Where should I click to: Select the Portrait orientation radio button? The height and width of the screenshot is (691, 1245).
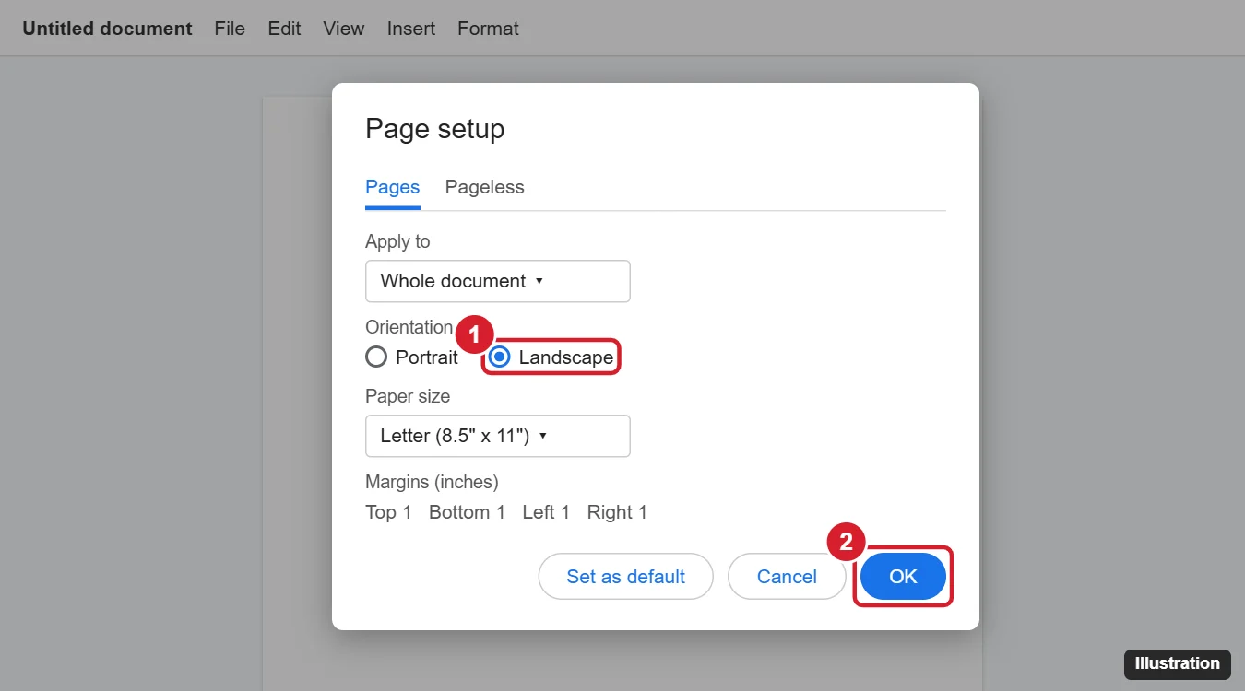pyautogui.click(x=376, y=357)
